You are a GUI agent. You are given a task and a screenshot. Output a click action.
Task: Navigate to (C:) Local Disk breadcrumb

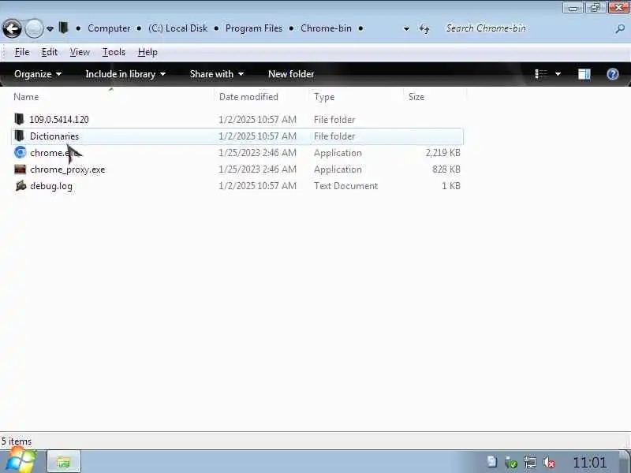coord(178,28)
